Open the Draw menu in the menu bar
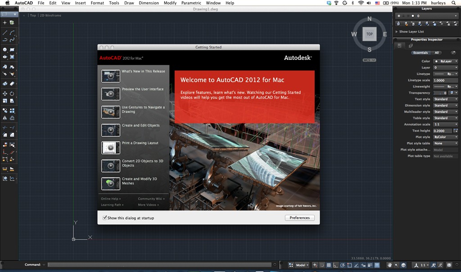The image size is (461, 272). (x=129, y=3)
